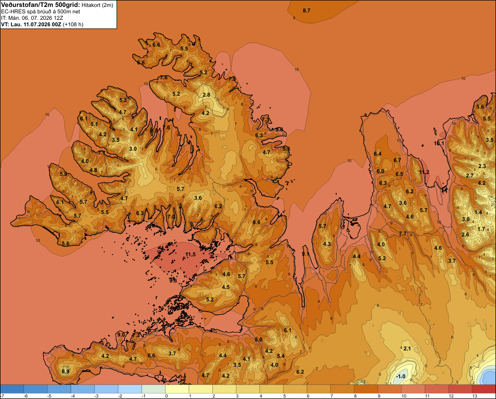Click the 11.2 temperature value
Screen dimensions: 496x399
pos(424,172)
